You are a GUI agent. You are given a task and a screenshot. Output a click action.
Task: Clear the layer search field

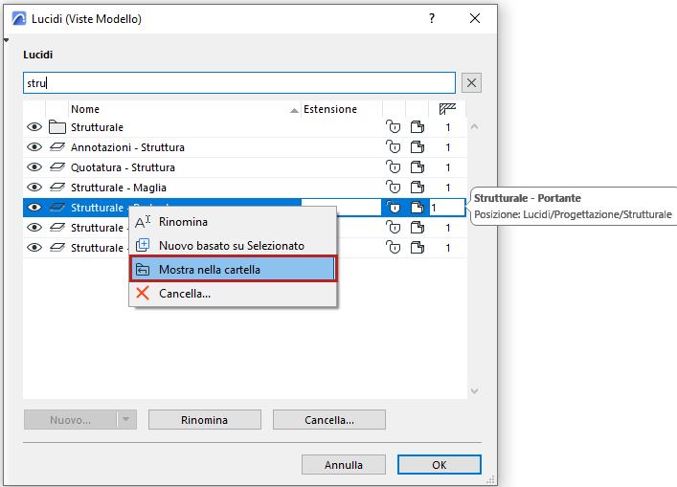(x=470, y=82)
